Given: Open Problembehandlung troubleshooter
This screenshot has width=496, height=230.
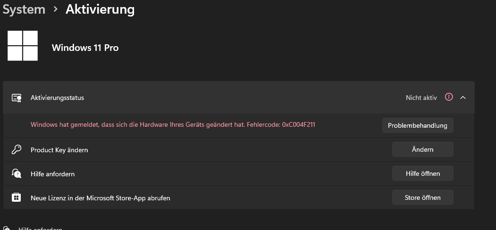Looking at the screenshot, I should click(x=417, y=125).
